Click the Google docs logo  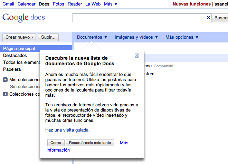(23, 18)
